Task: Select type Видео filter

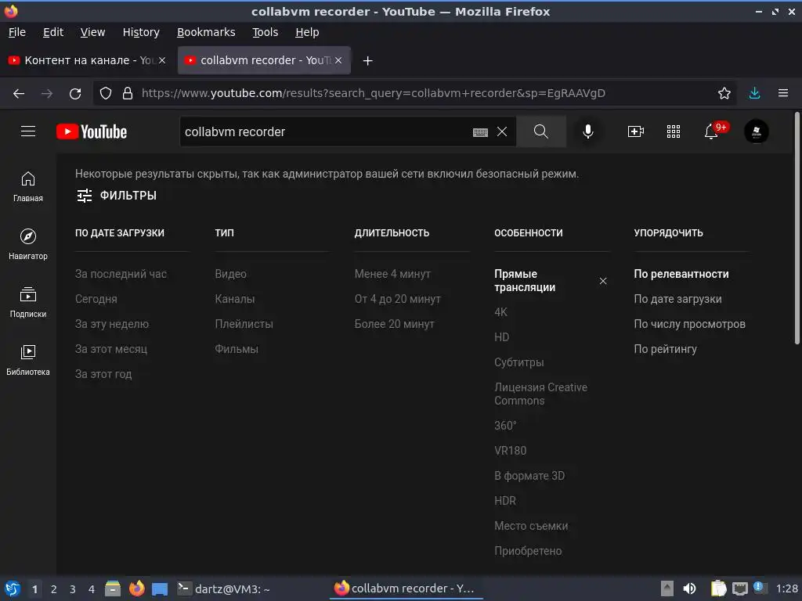Action: tap(231, 274)
